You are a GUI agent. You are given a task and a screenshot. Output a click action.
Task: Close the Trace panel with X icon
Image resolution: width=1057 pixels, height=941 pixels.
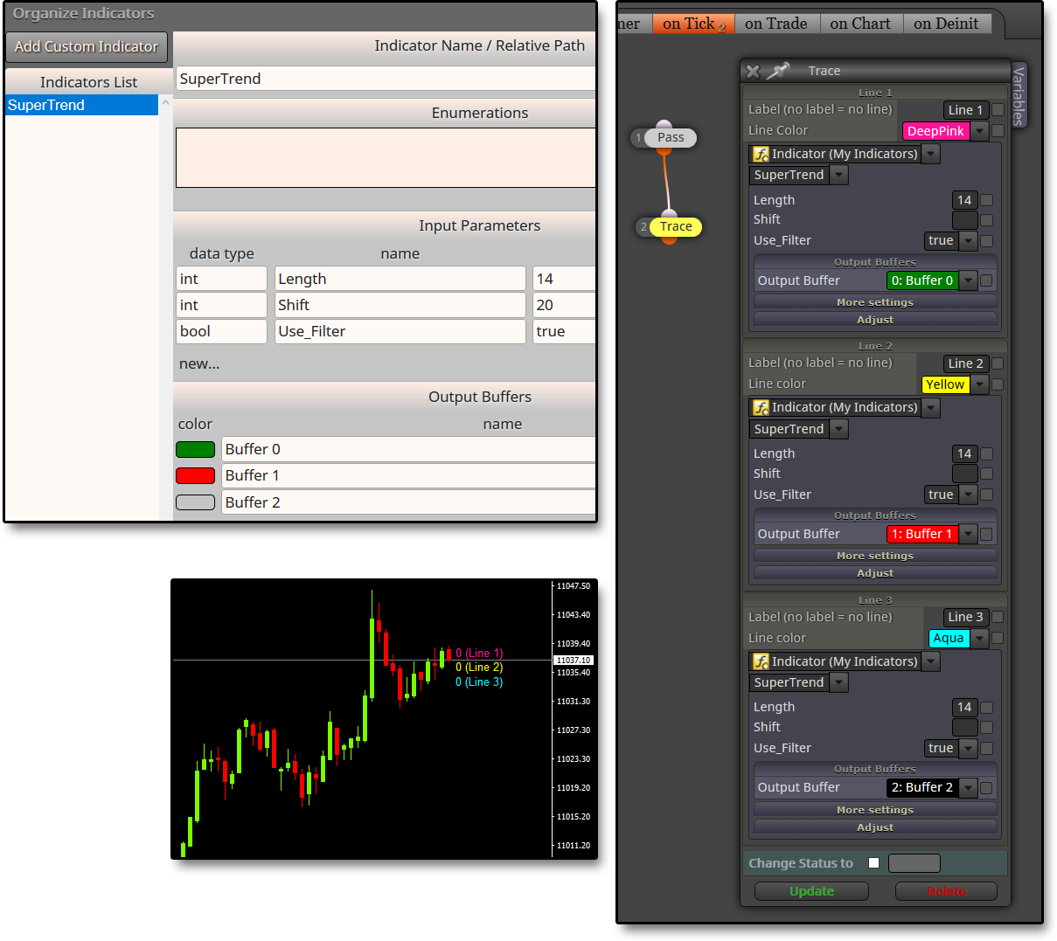pos(753,71)
